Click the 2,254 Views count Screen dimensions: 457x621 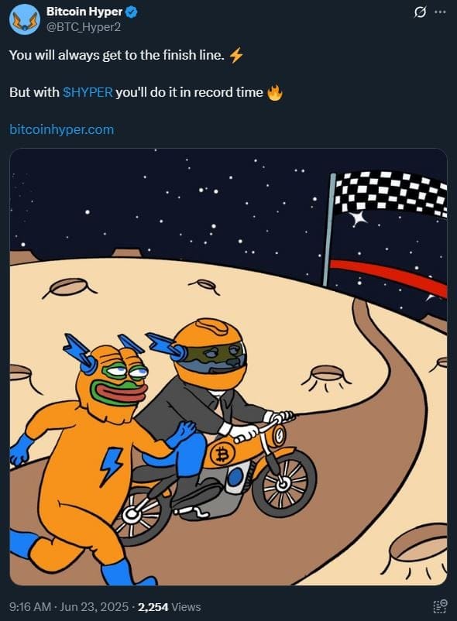click(169, 607)
